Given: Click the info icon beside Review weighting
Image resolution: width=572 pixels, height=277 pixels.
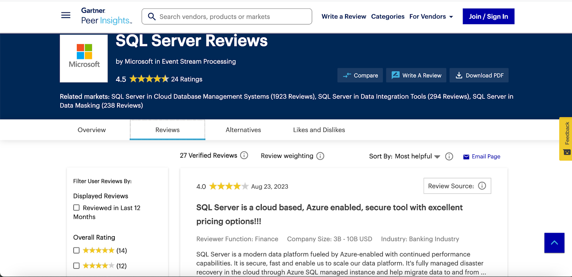Looking at the screenshot, I should [x=320, y=156].
